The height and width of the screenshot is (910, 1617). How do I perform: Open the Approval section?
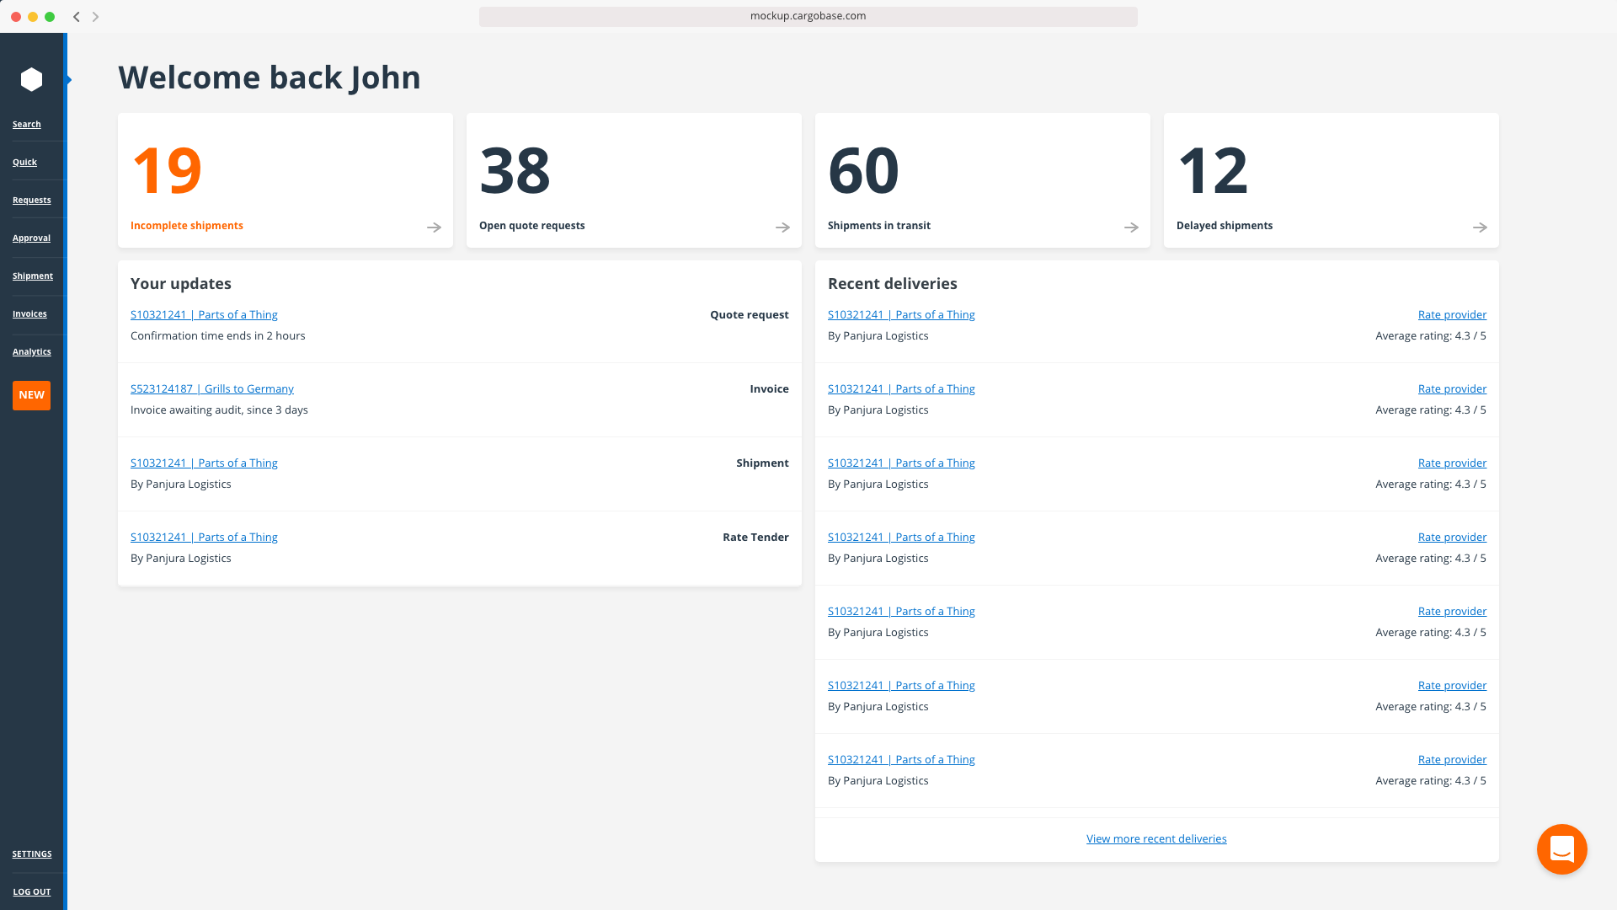pos(31,238)
